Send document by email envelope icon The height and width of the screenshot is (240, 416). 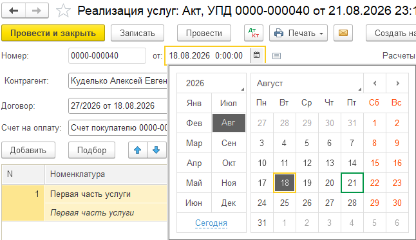tap(343, 33)
